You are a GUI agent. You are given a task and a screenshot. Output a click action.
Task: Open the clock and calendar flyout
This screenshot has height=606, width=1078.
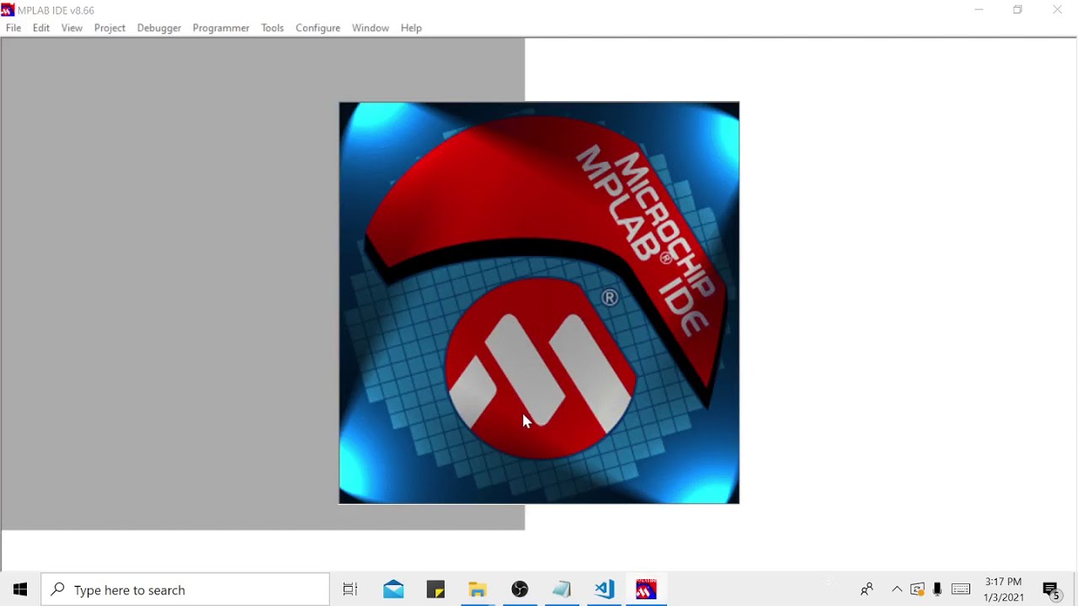[1003, 590]
